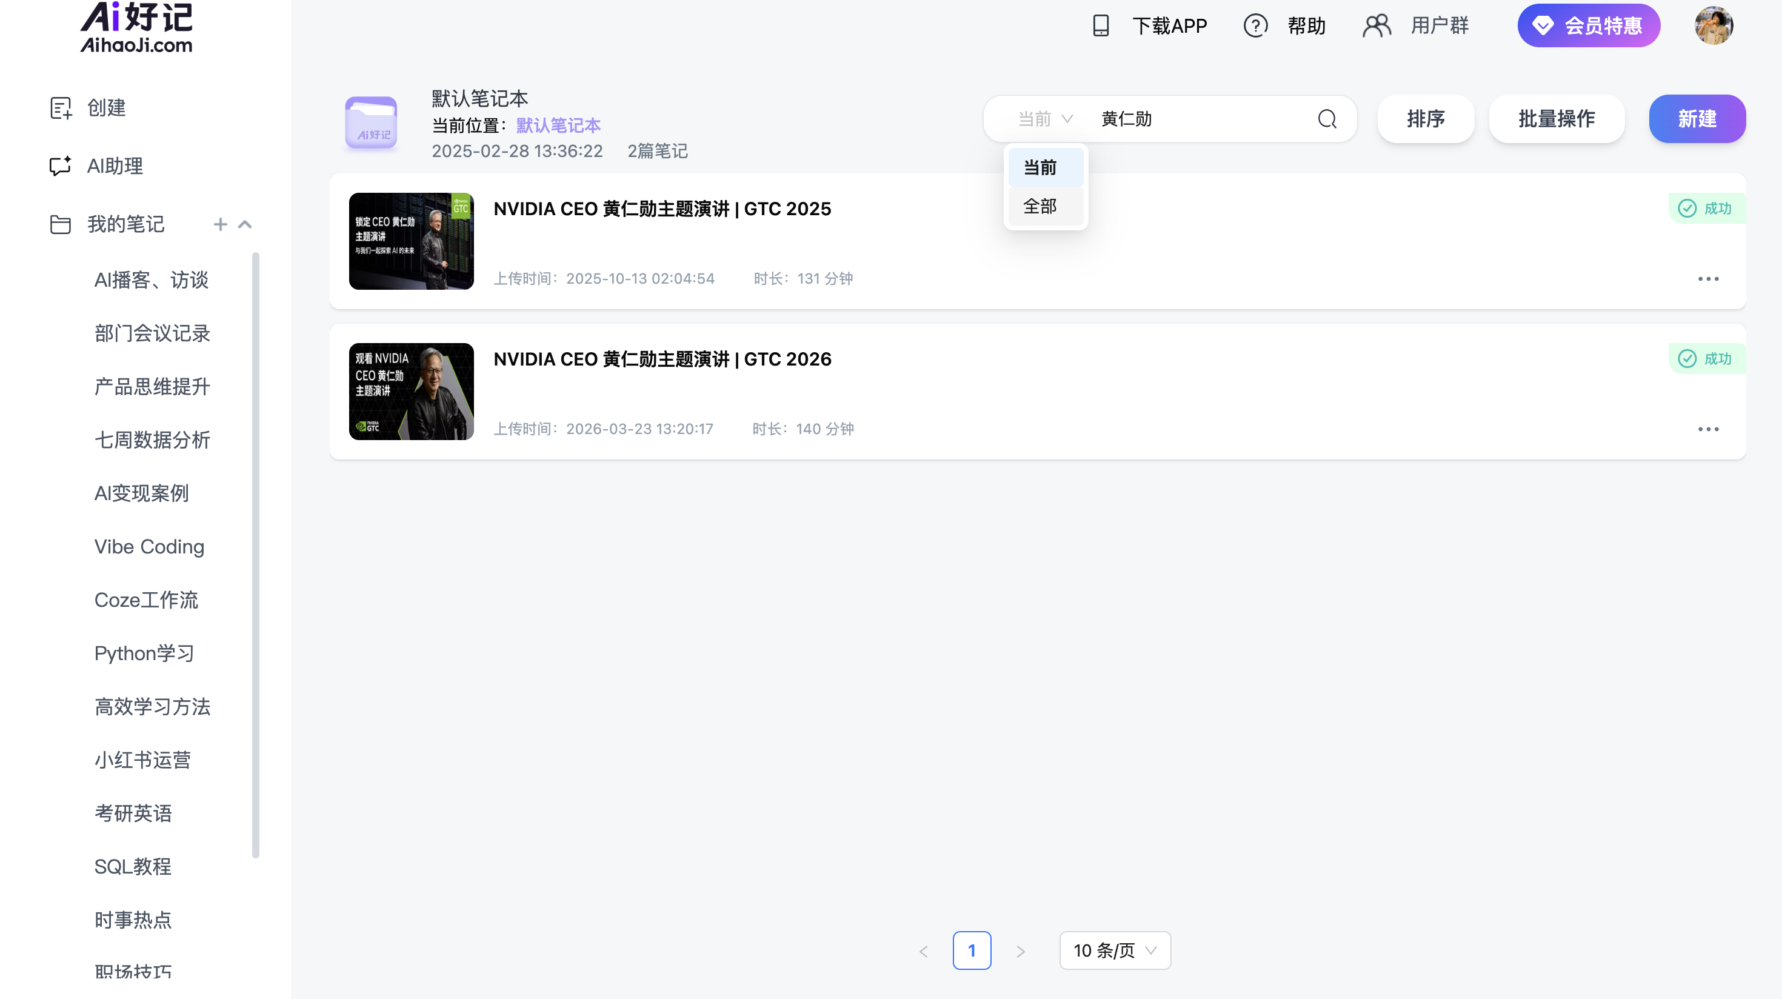
Task: Open note titled GTC 2025 keynote
Action: click(662, 209)
